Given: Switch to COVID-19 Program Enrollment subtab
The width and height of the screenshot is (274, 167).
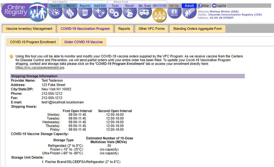Looking at the screenshot, I should [x=33, y=42].
